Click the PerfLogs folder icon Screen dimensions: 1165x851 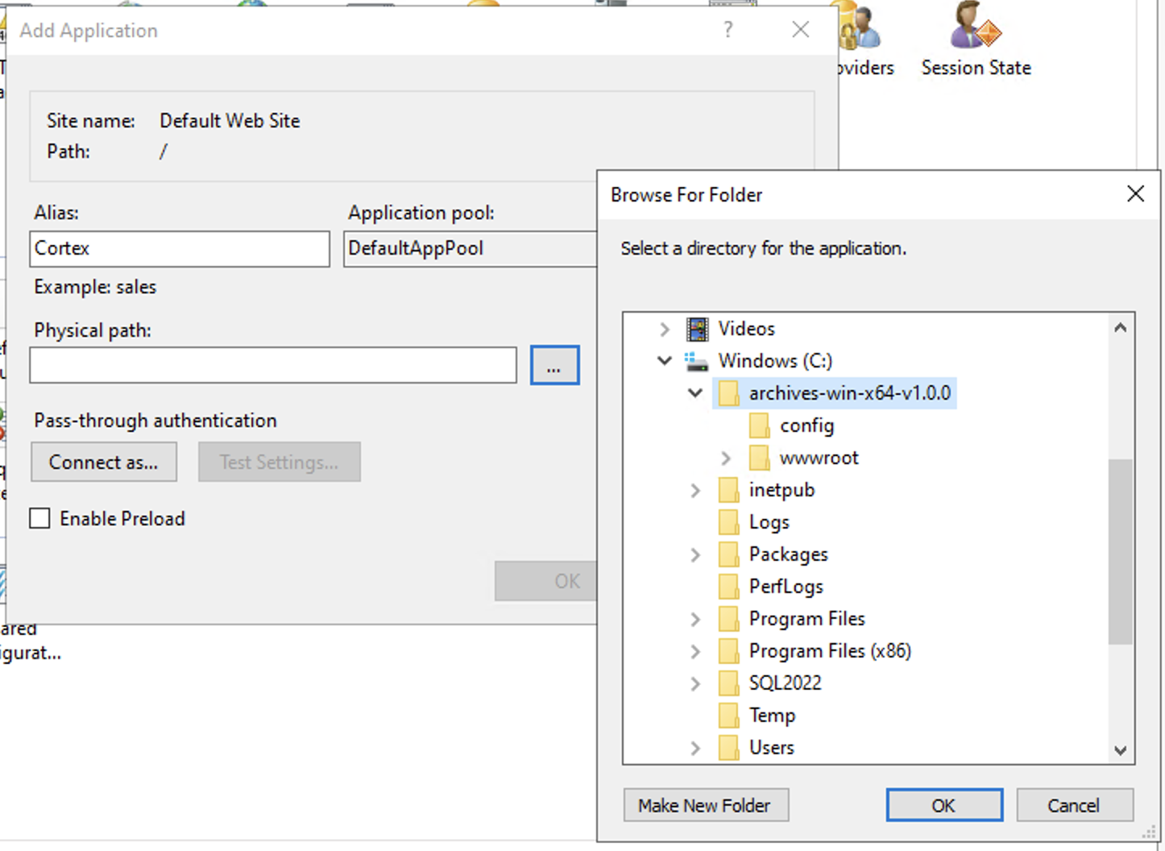tap(728, 587)
